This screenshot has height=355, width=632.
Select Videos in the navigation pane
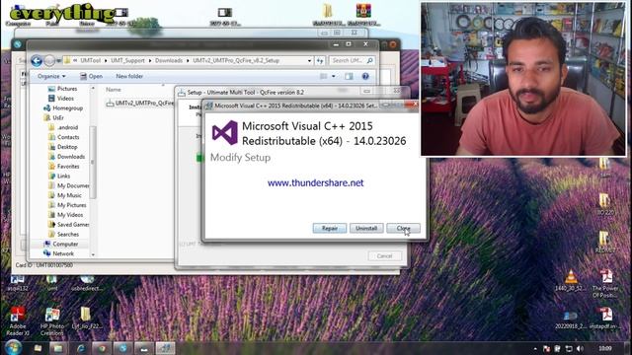[61, 99]
